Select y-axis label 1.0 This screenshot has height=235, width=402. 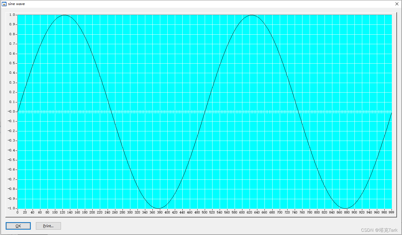[x=12, y=15]
